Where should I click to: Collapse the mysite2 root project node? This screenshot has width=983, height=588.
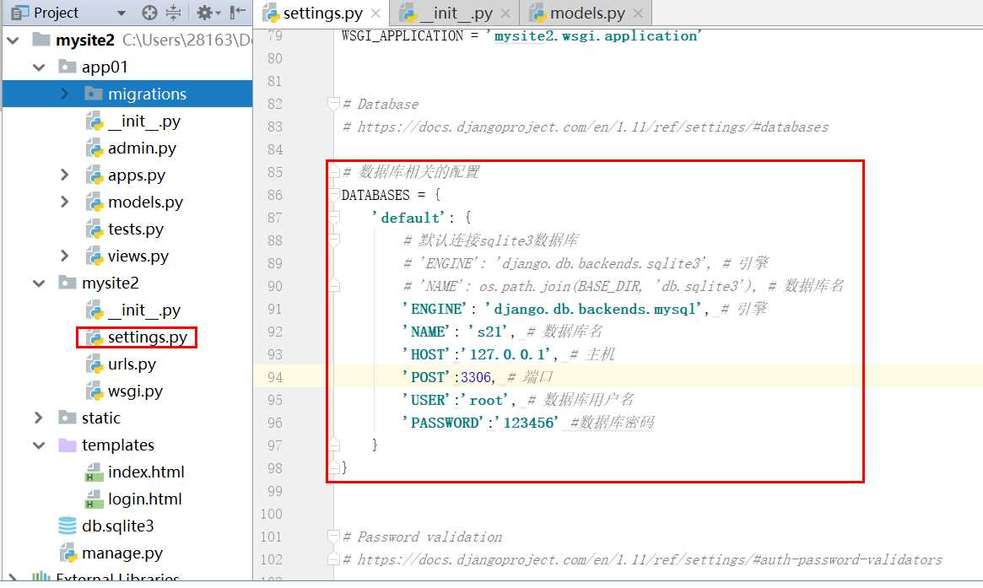tap(13, 40)
